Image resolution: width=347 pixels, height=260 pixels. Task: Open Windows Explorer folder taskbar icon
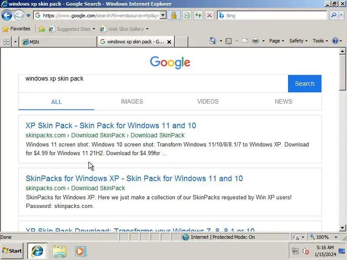[59, 251]
